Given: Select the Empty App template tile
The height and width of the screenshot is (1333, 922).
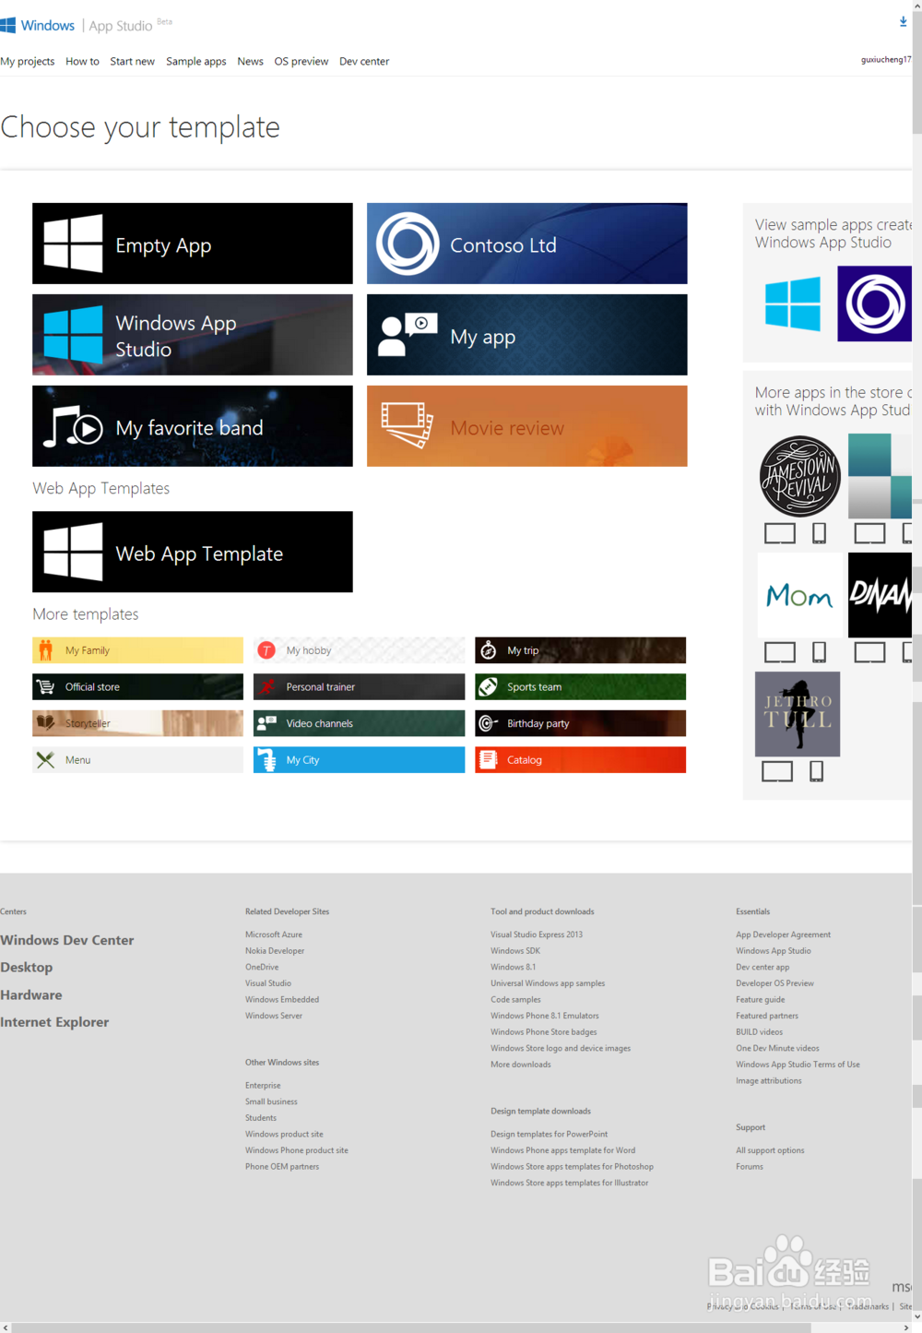Looking at the screenshot, I should [x=193, y=244].
